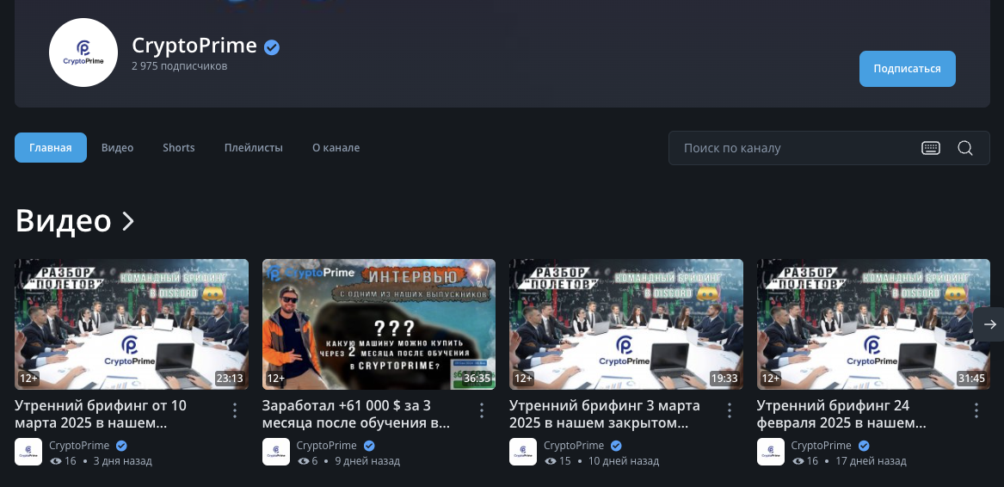Open title Утренний брифинг от 10 марта 2025
The height and width of the screenshot is (487, 1004).
[101, 415]
